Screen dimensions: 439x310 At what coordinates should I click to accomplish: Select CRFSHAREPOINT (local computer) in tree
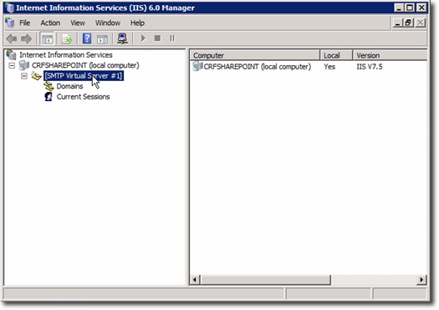coord(85,65)
